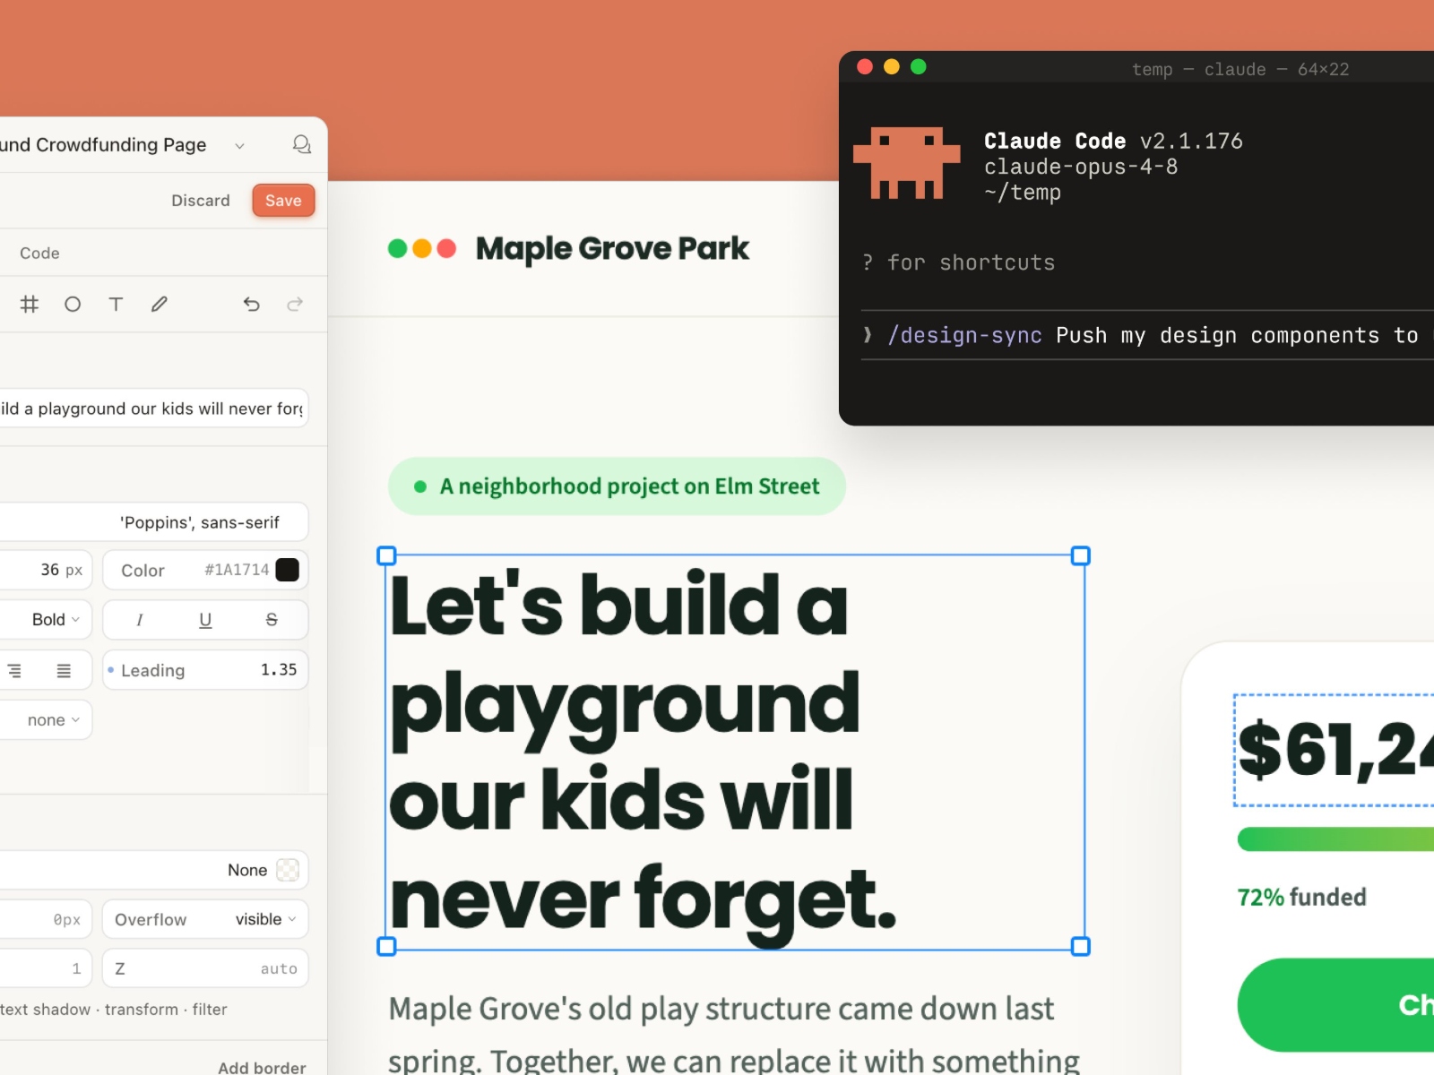Click the field showing value 1
The width and height of the screenshot is (1434, 1075).
(x=46, y=968)
